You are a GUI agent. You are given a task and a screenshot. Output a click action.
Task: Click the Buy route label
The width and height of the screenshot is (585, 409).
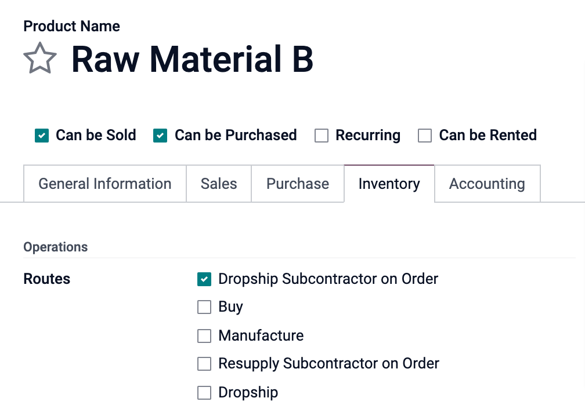230,307
